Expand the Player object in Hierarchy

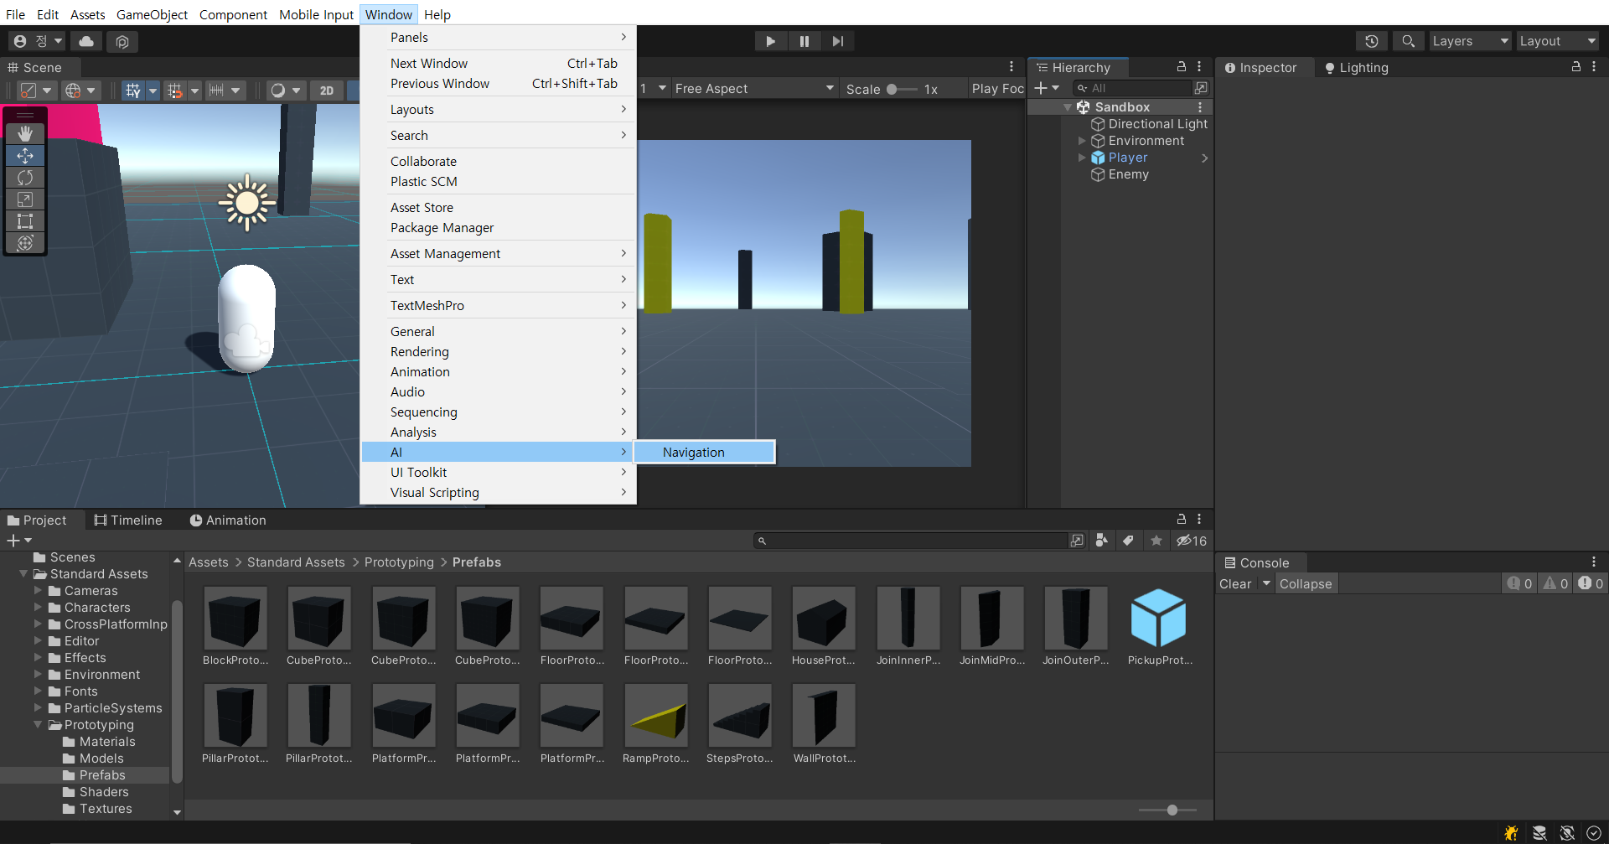(1082, 158)
